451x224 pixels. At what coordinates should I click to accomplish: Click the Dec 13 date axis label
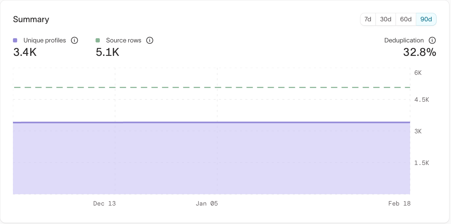point(104,203)
